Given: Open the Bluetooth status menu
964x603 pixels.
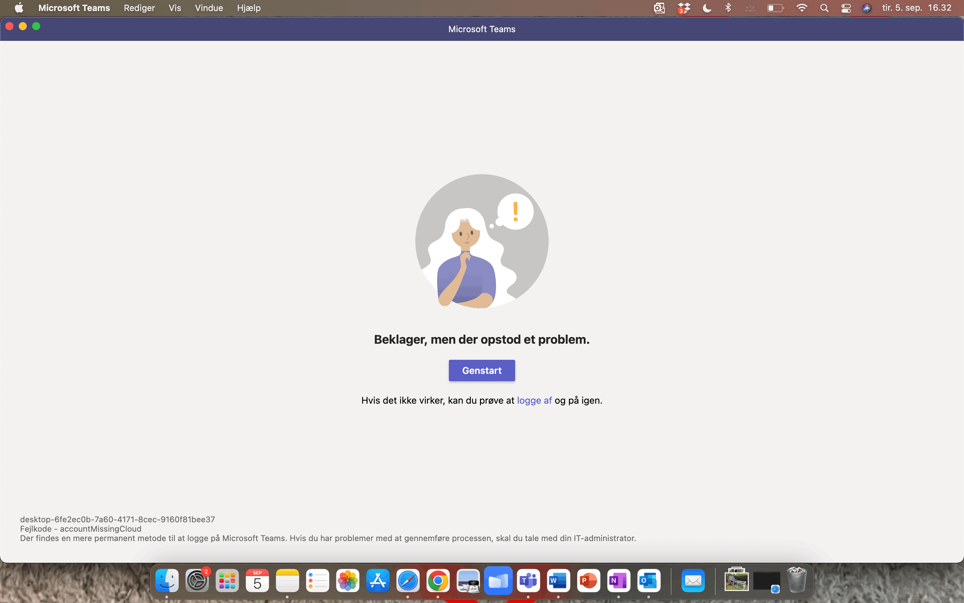Looking at the screenshot, I should click(x=728, y=8).
